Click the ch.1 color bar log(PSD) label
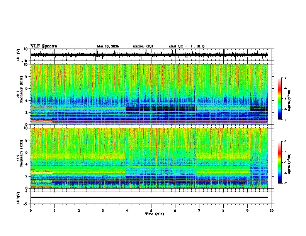 (289, 101)
